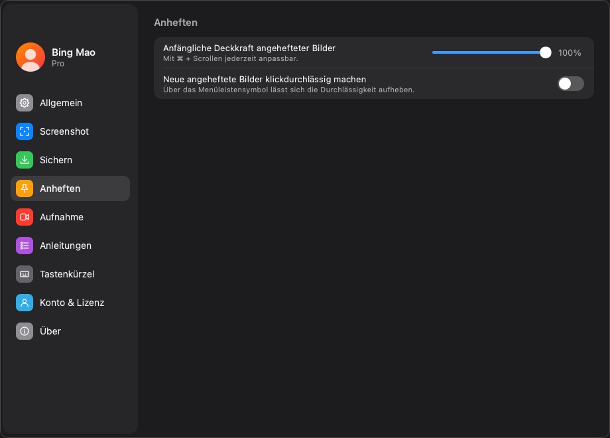Open the Allgemein settings section

(70, 103)
